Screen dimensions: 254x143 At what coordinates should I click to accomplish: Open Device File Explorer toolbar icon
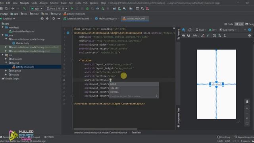(x=131, y=8)
